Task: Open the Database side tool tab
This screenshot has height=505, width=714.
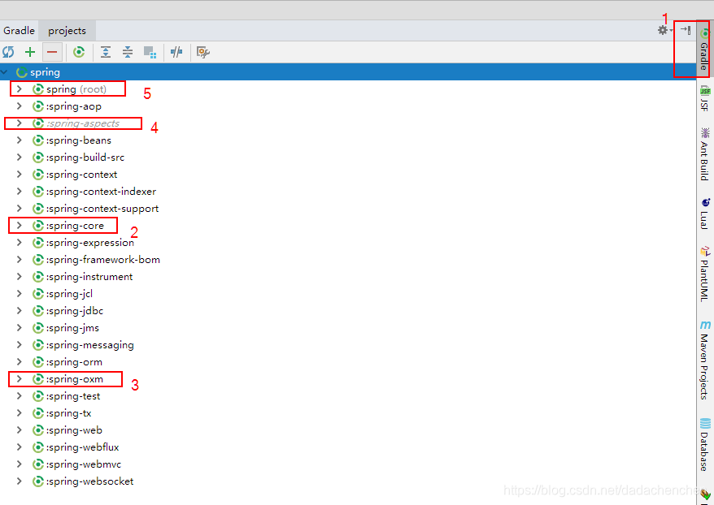Action: click(x=705, y=445)
